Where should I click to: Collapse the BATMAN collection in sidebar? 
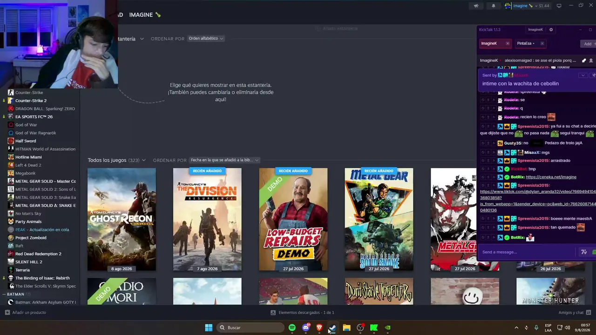point(5,294)
